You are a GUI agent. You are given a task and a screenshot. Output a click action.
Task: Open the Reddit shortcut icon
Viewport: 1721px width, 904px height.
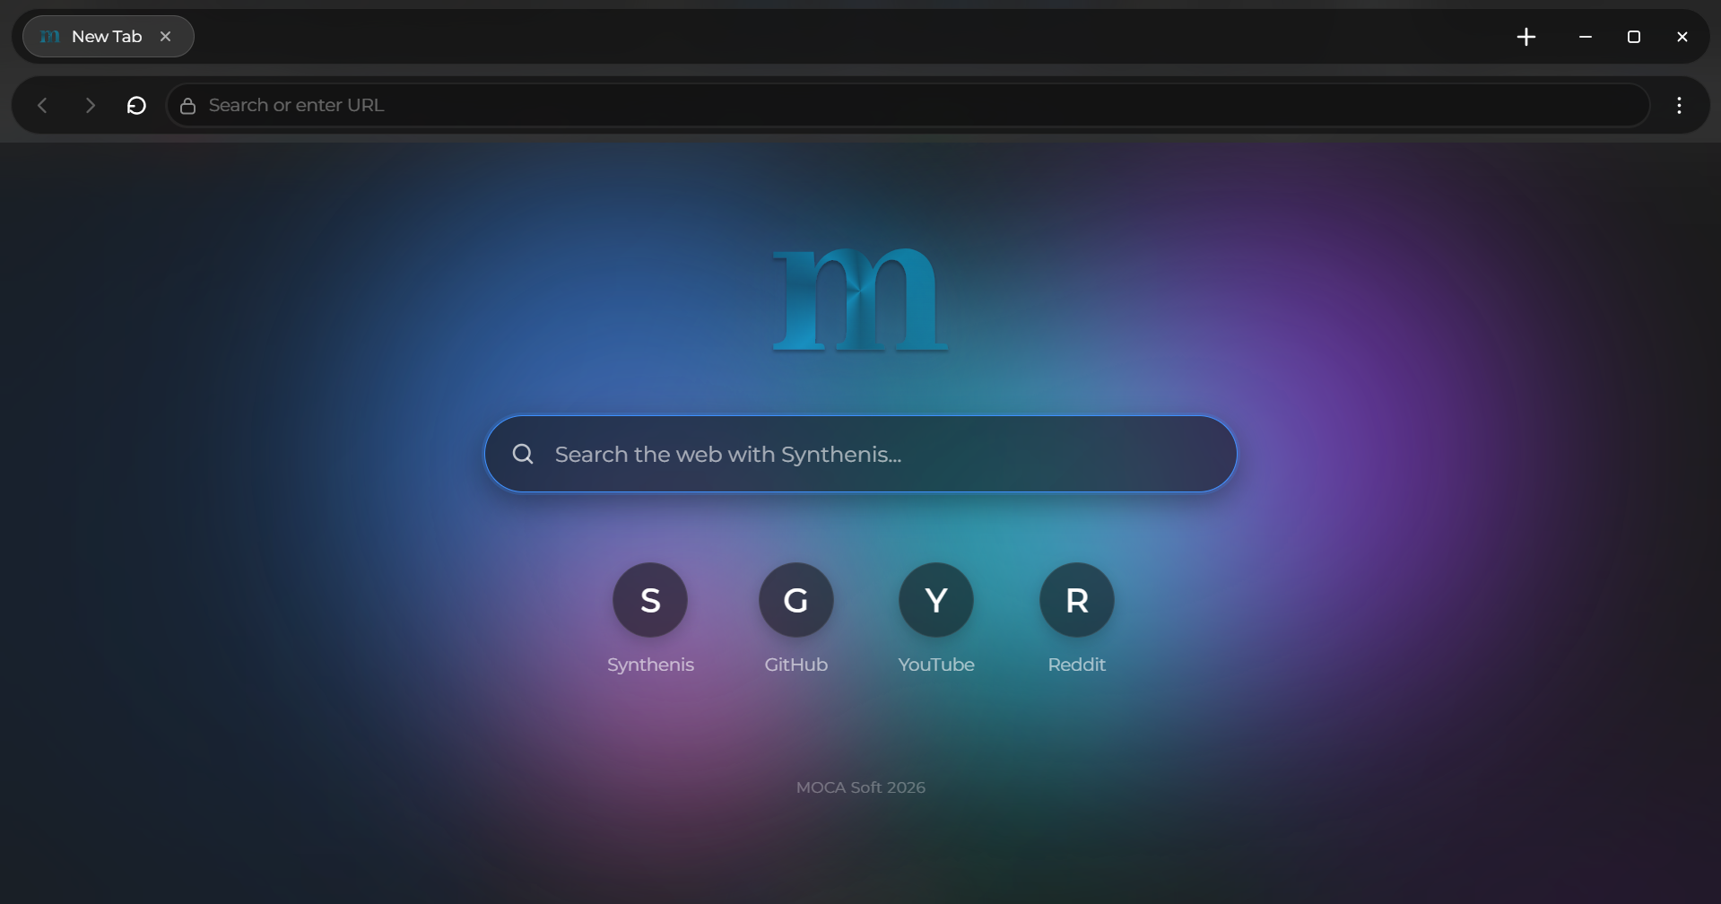point(1076,600)
